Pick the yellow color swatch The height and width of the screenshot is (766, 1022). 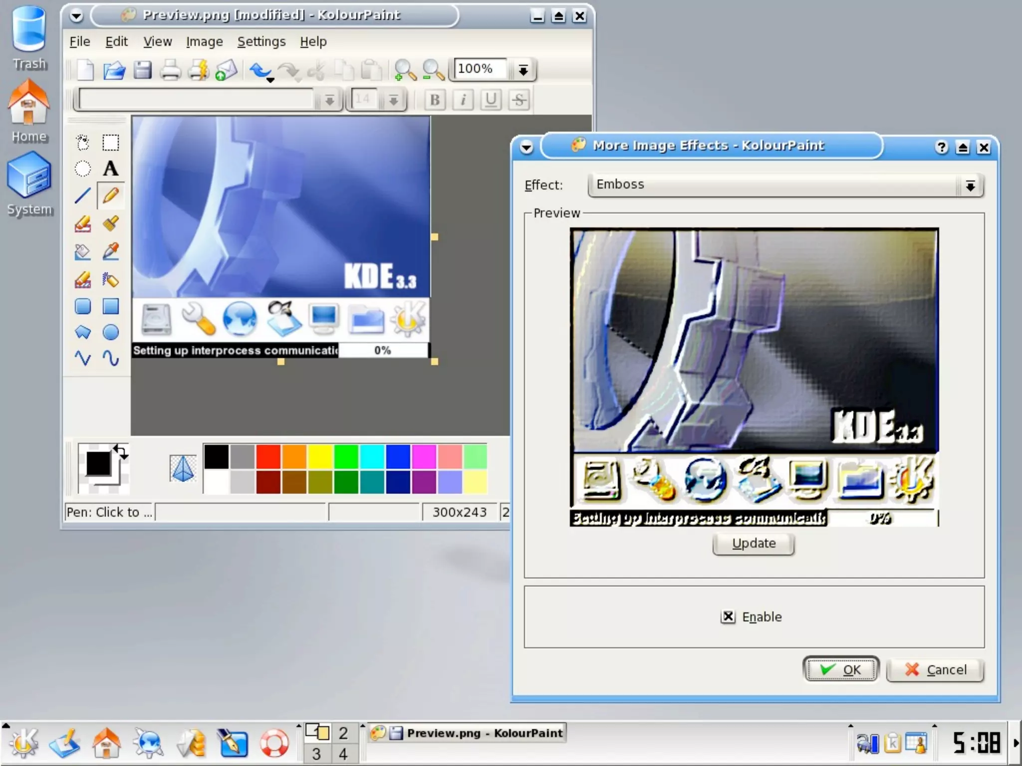click(320, 456)
